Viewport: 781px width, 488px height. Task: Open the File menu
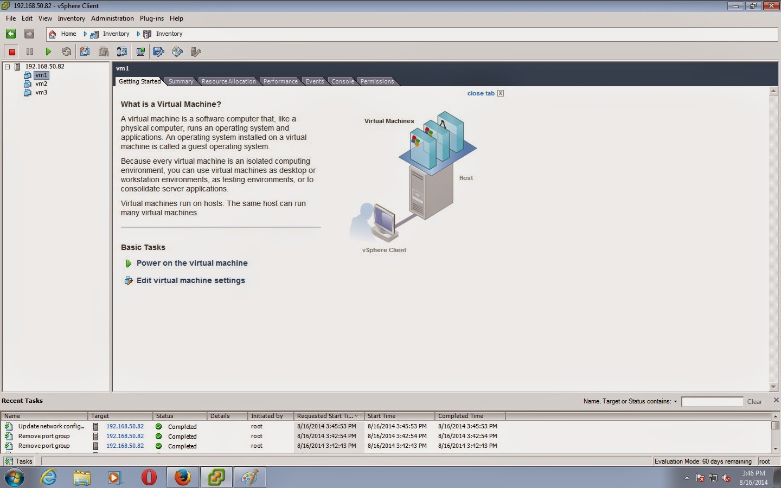click(11, 18)
